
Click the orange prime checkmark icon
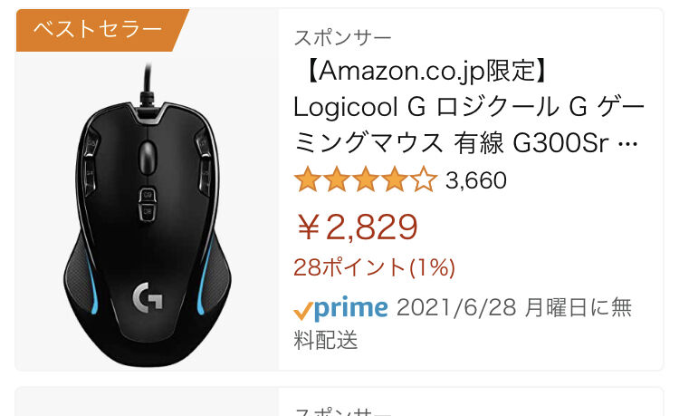click(302, 310)
